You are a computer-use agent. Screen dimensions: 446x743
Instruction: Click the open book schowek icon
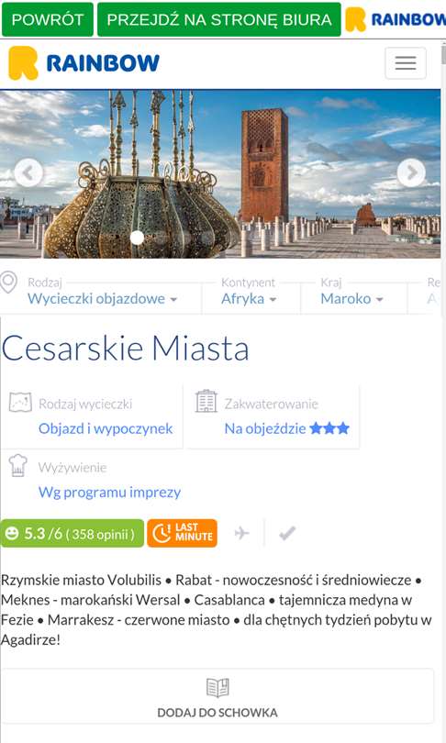click(x=217, y=688)
